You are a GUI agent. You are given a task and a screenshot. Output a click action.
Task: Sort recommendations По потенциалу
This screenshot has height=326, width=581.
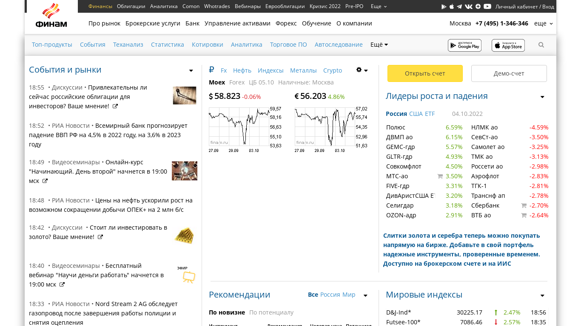click(x=271, y=312)
